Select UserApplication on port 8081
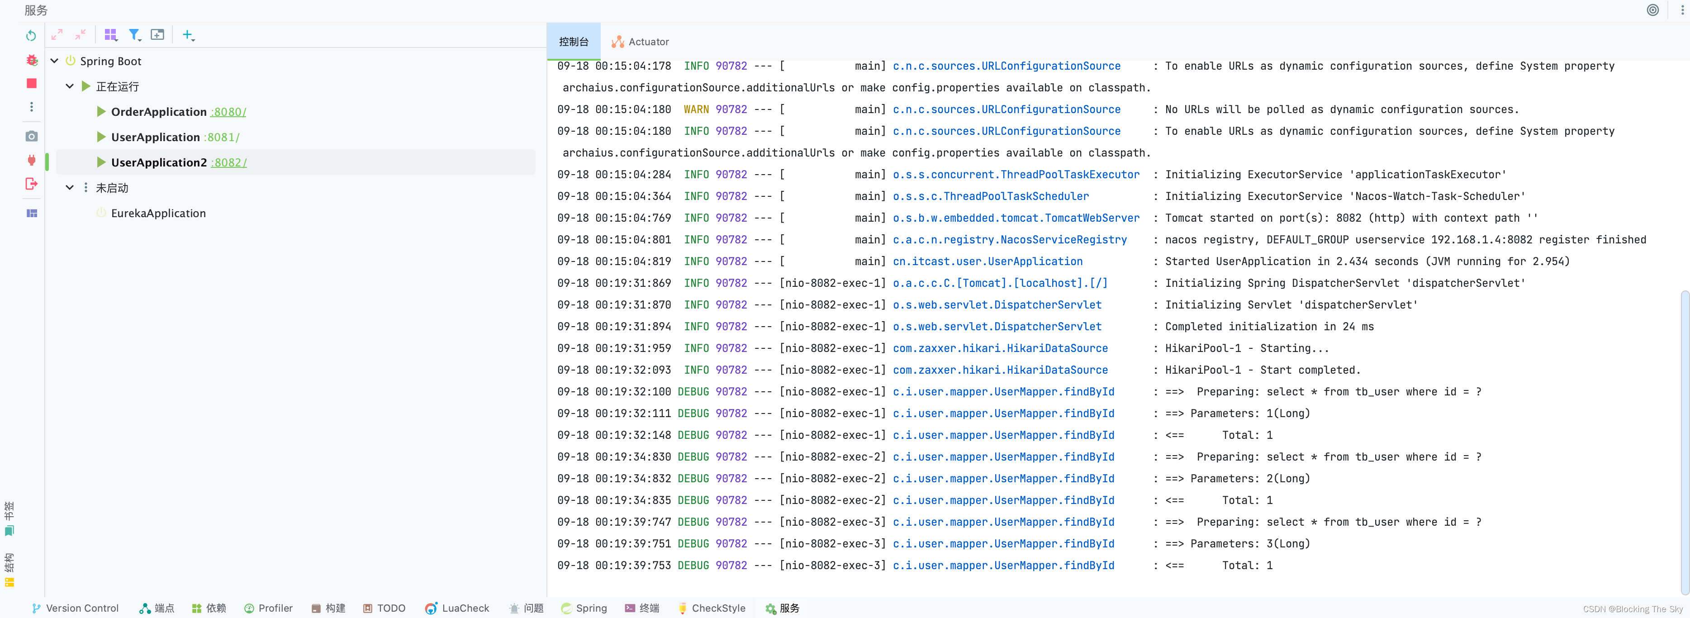 coord(156,137)
